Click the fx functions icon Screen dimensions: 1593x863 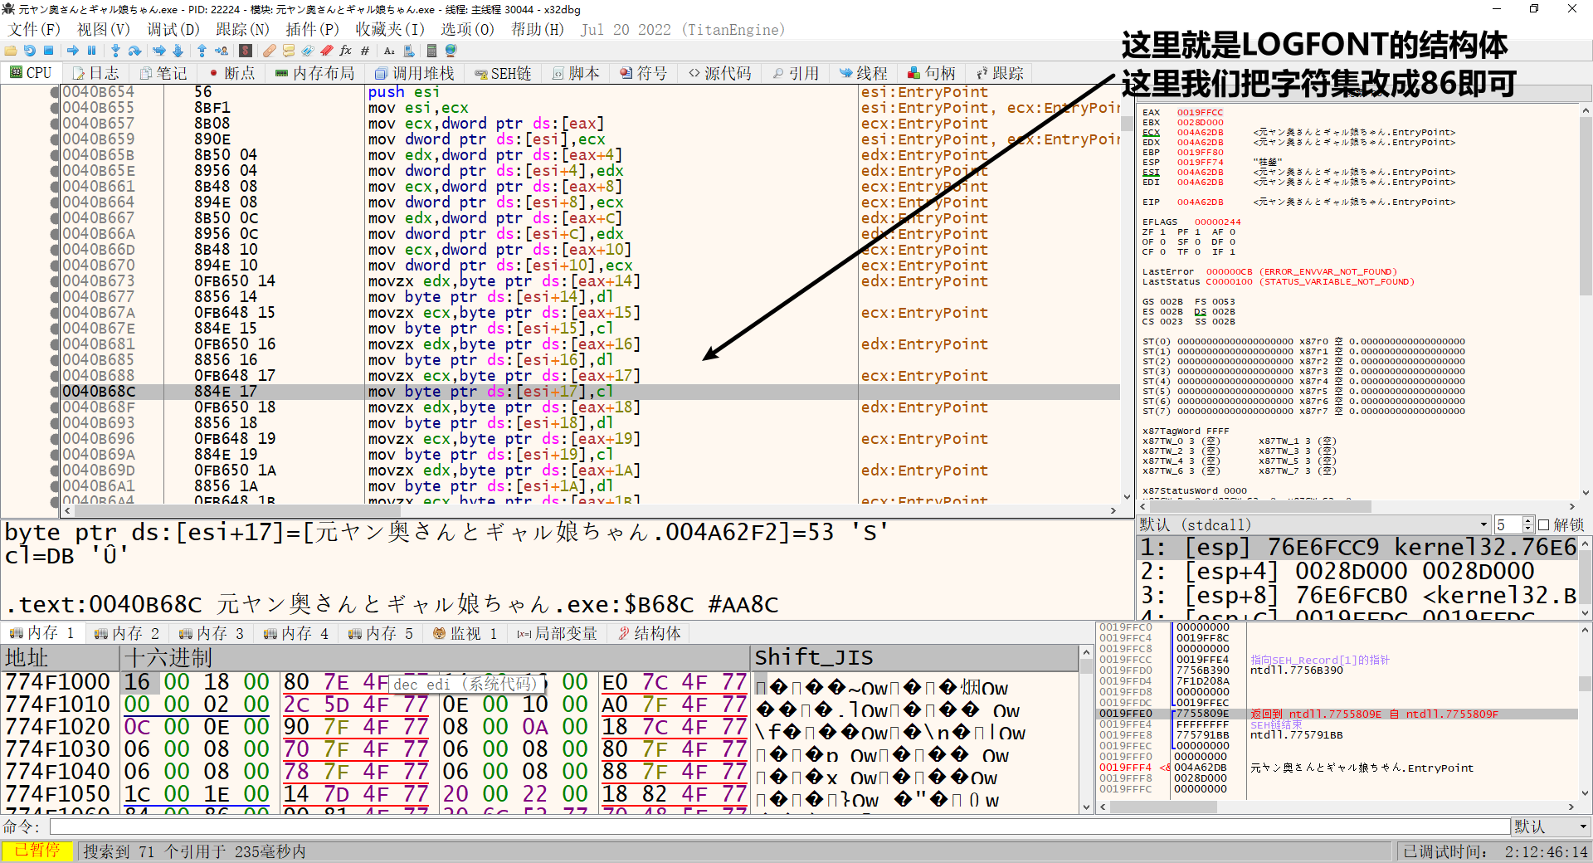[345, 51]
